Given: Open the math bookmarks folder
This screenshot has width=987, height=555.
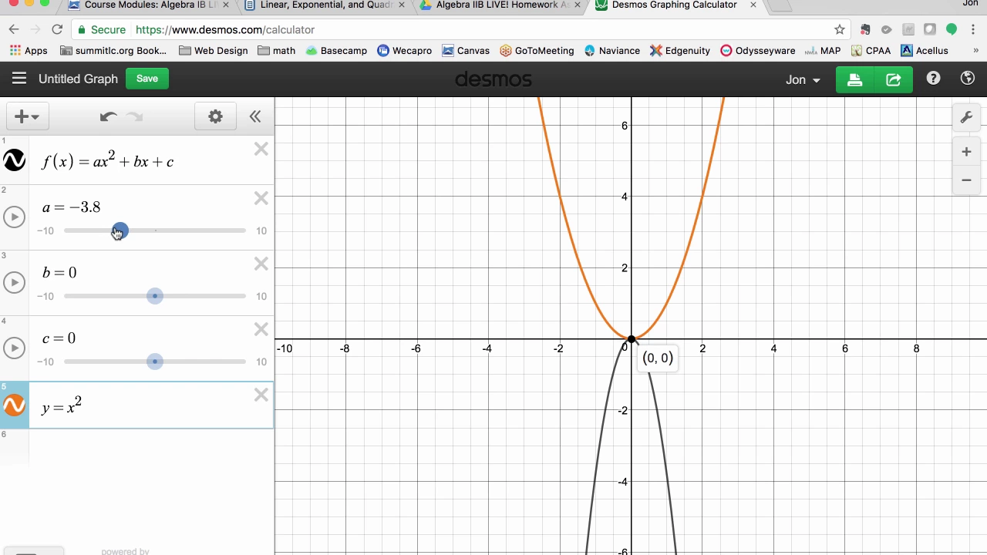Looking at the screenshot, I should pyautogui.click(x=277, y=51).
